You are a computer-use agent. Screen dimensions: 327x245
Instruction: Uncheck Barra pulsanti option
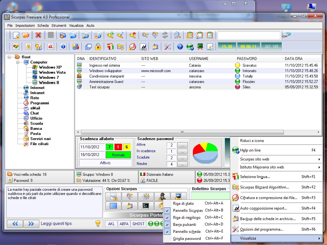point(197,225)
